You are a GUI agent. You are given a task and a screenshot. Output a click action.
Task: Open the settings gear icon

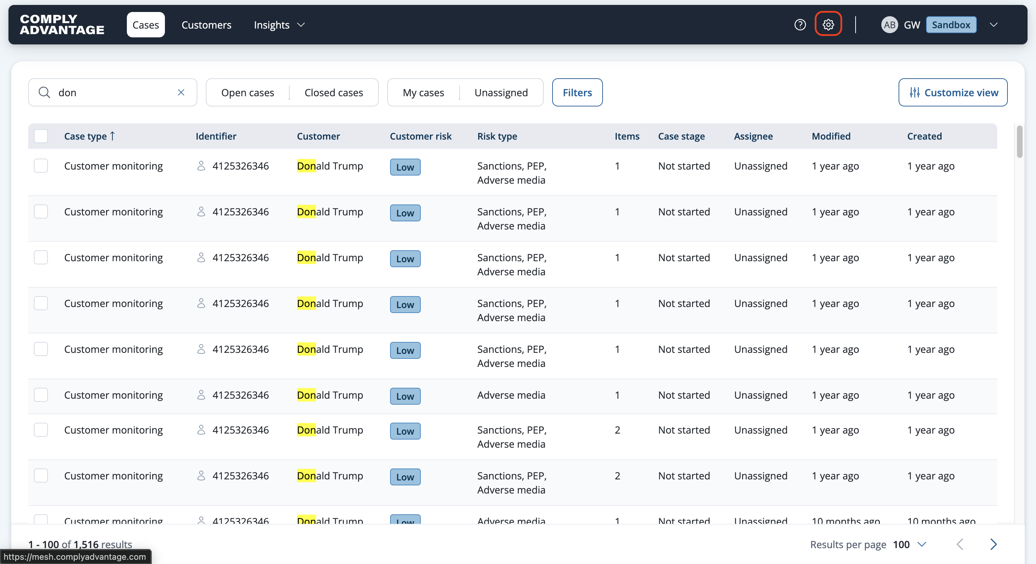828,25
